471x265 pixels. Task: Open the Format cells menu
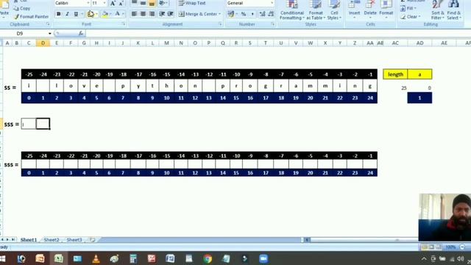point(386,9)
